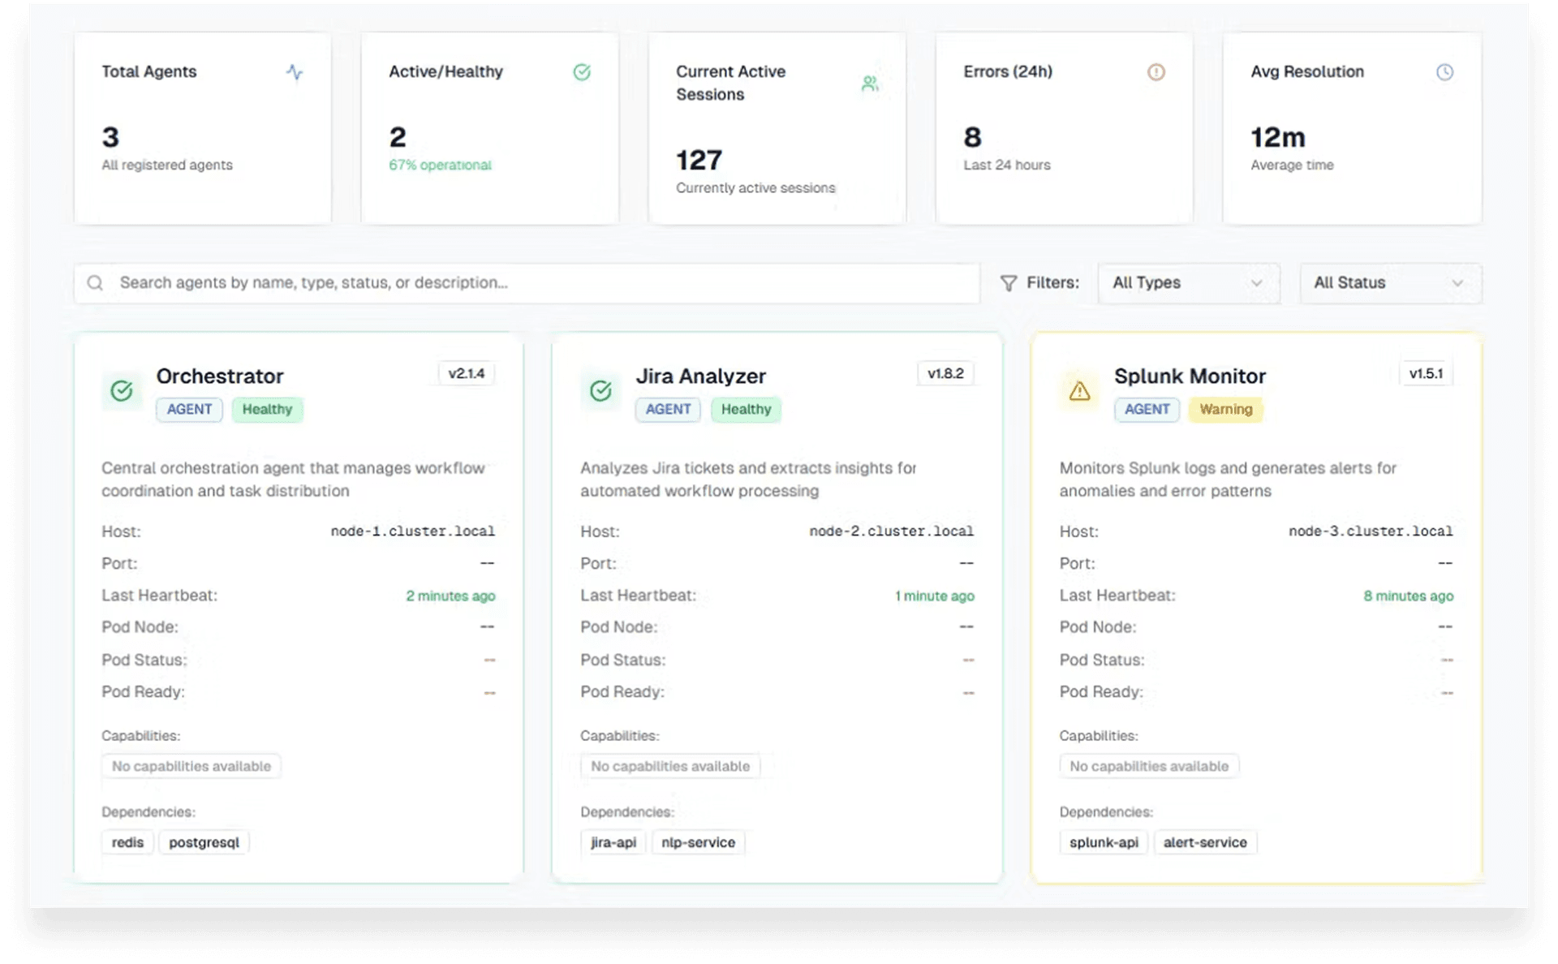
Task: Click the Current Active Sessions users icon
Action: [870, 82]
